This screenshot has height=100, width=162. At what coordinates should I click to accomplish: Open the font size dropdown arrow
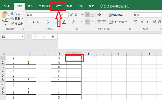coord(67,15)
